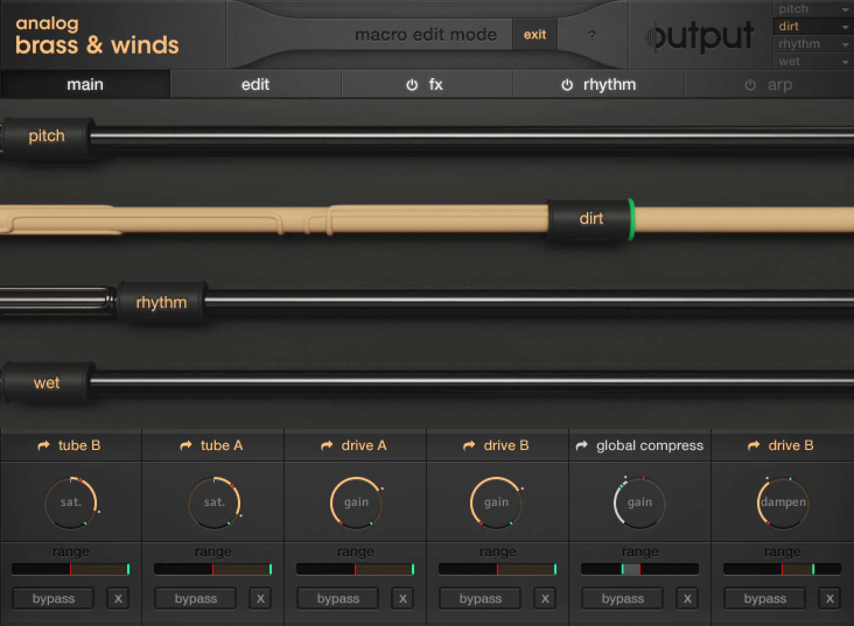Enable the arp power switch
This screenshot has height=626, width=854.
(750, 84)
